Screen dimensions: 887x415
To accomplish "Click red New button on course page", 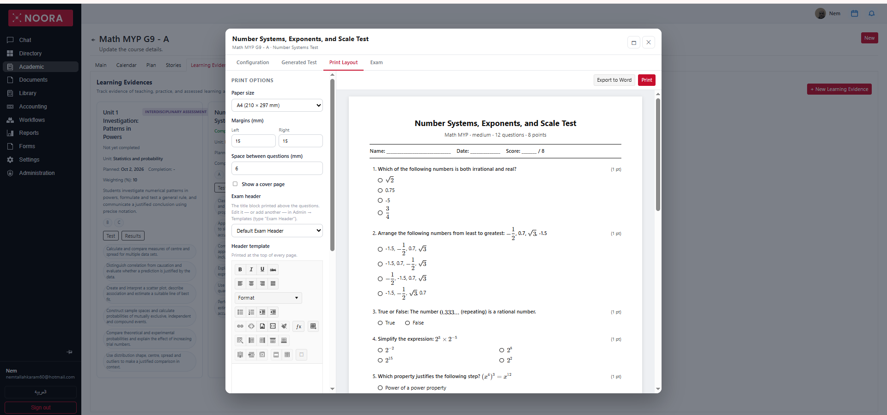I will point(869,38).
